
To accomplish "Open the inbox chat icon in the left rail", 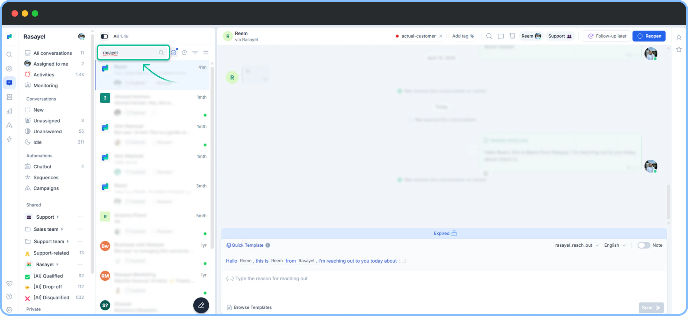I will point(9,83).
